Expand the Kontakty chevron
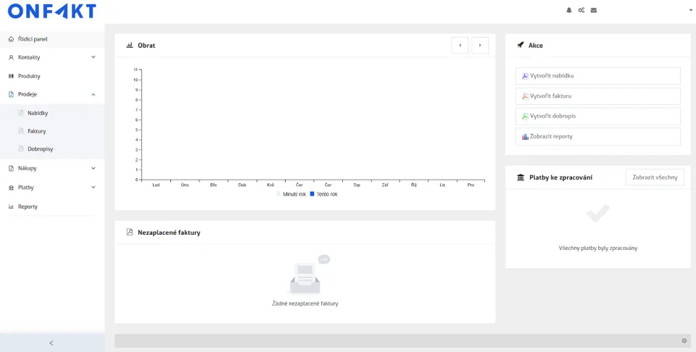The width and height of the screenshot is (696, 352). click(x=94, y=57)
